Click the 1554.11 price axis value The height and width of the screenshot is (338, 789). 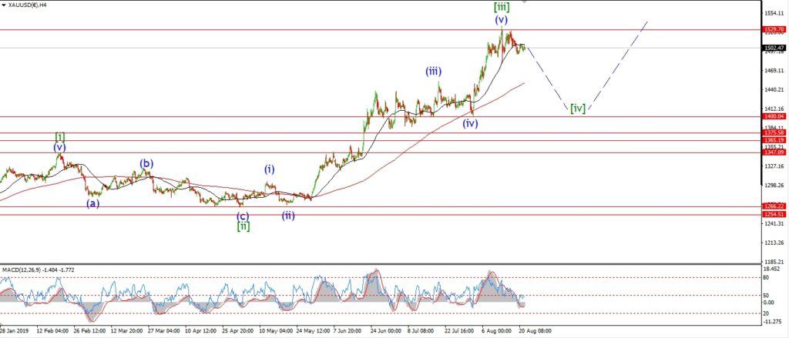(774, 15)
